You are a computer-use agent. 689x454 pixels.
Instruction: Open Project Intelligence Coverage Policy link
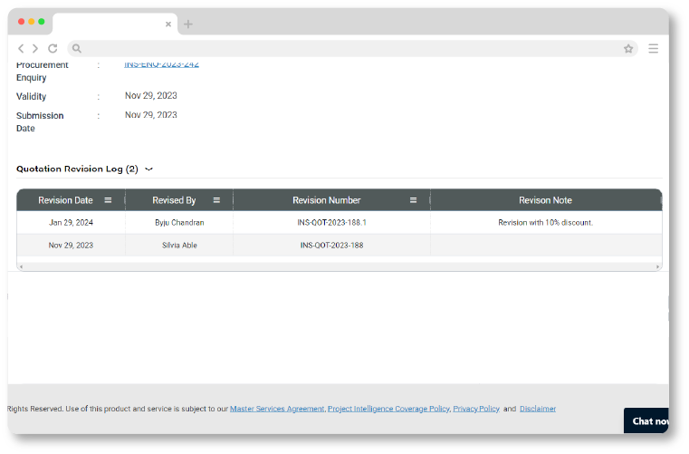tap(388, 409)
